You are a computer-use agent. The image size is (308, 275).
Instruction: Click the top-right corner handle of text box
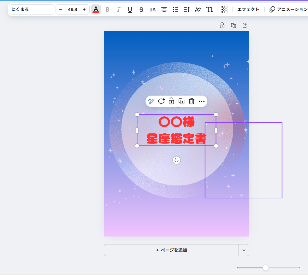[x=216, y=114]
